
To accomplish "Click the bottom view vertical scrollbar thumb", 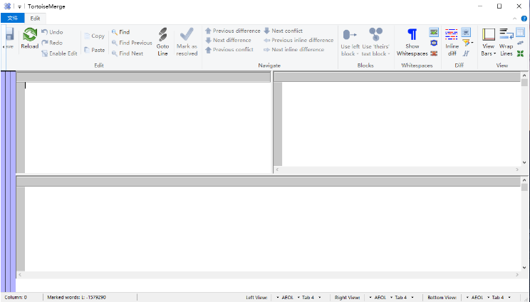I will tap(524, 187).
